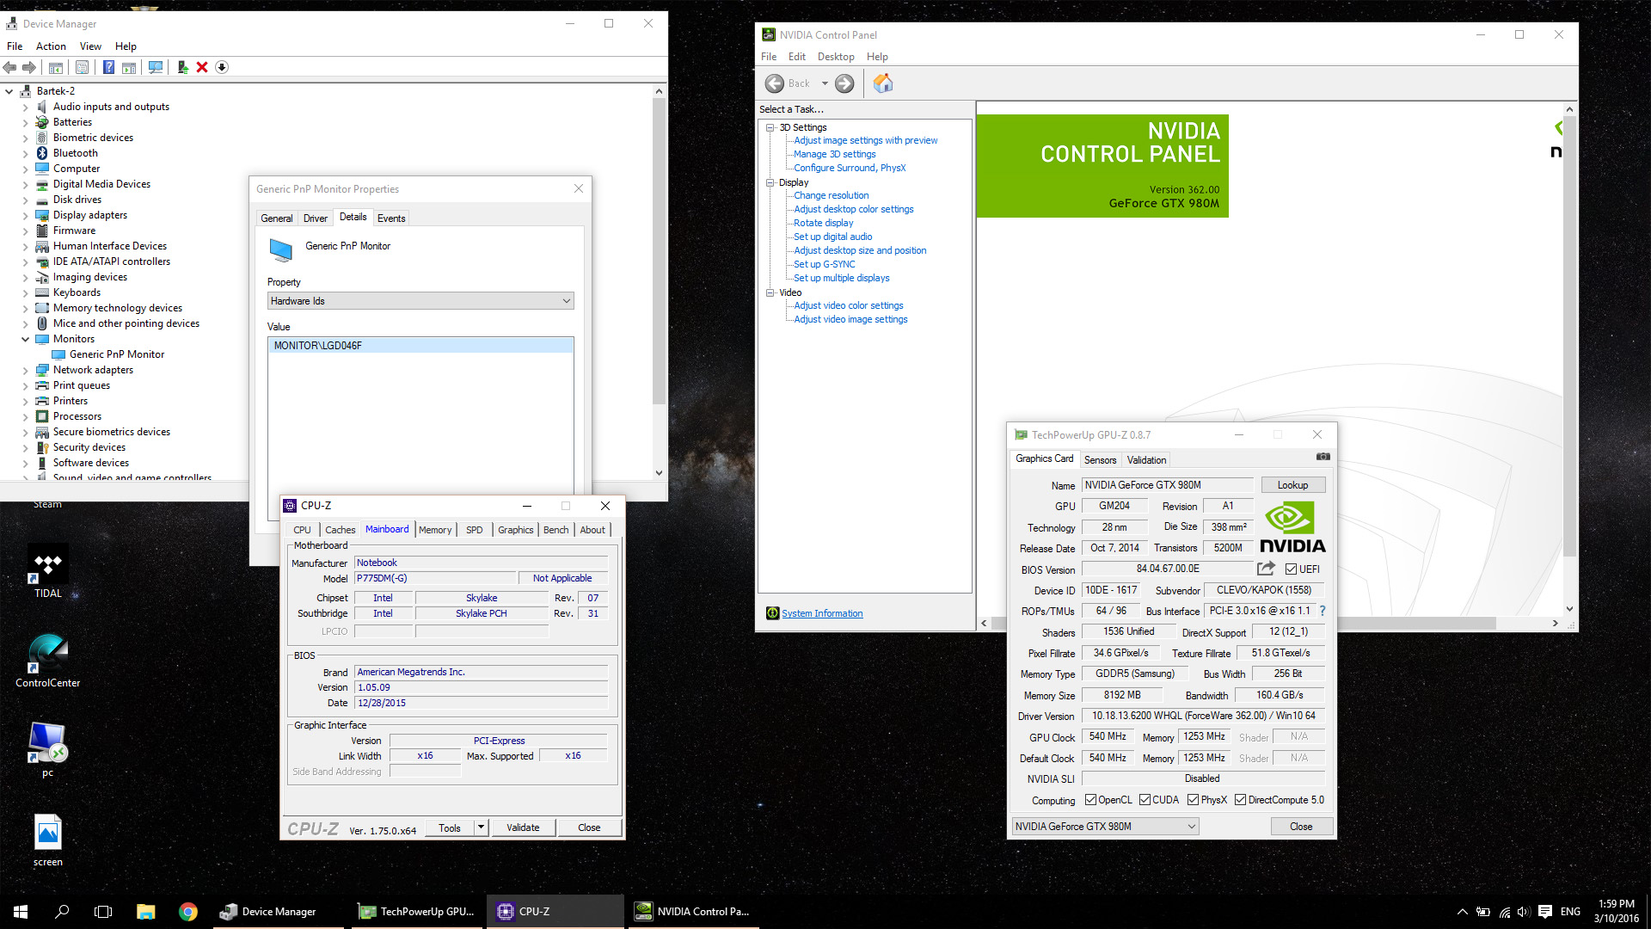1651x929 pixels.
Task: Select the pc desktop shortcut icon
Action: pyautogui.click(x=48, y=749)
